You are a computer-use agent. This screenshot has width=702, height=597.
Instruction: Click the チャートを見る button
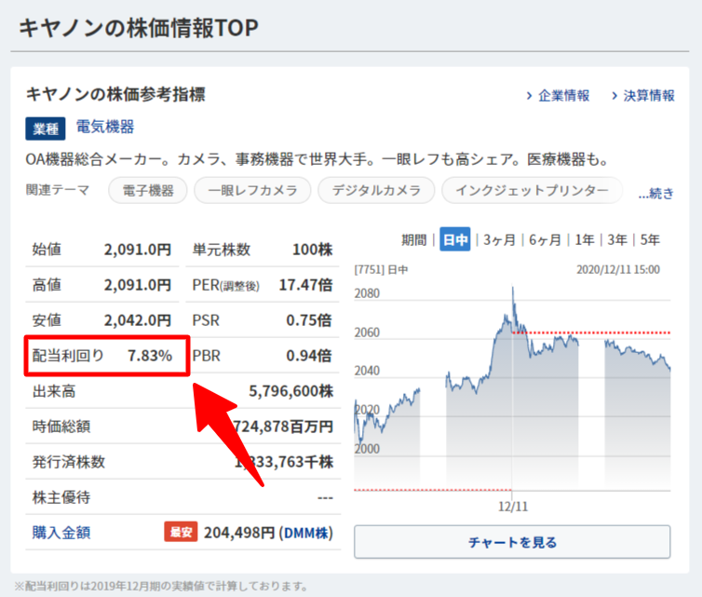tap(512, 542)
